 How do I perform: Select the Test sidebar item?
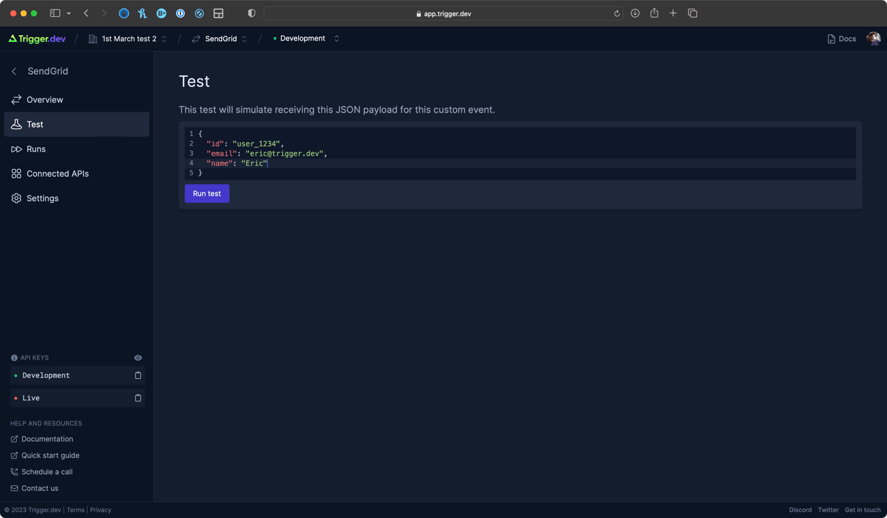[x=77, y=124]
